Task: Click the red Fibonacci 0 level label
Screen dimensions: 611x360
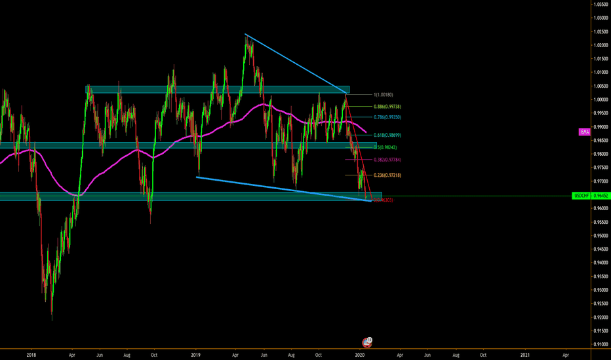Action: point(384,200)
